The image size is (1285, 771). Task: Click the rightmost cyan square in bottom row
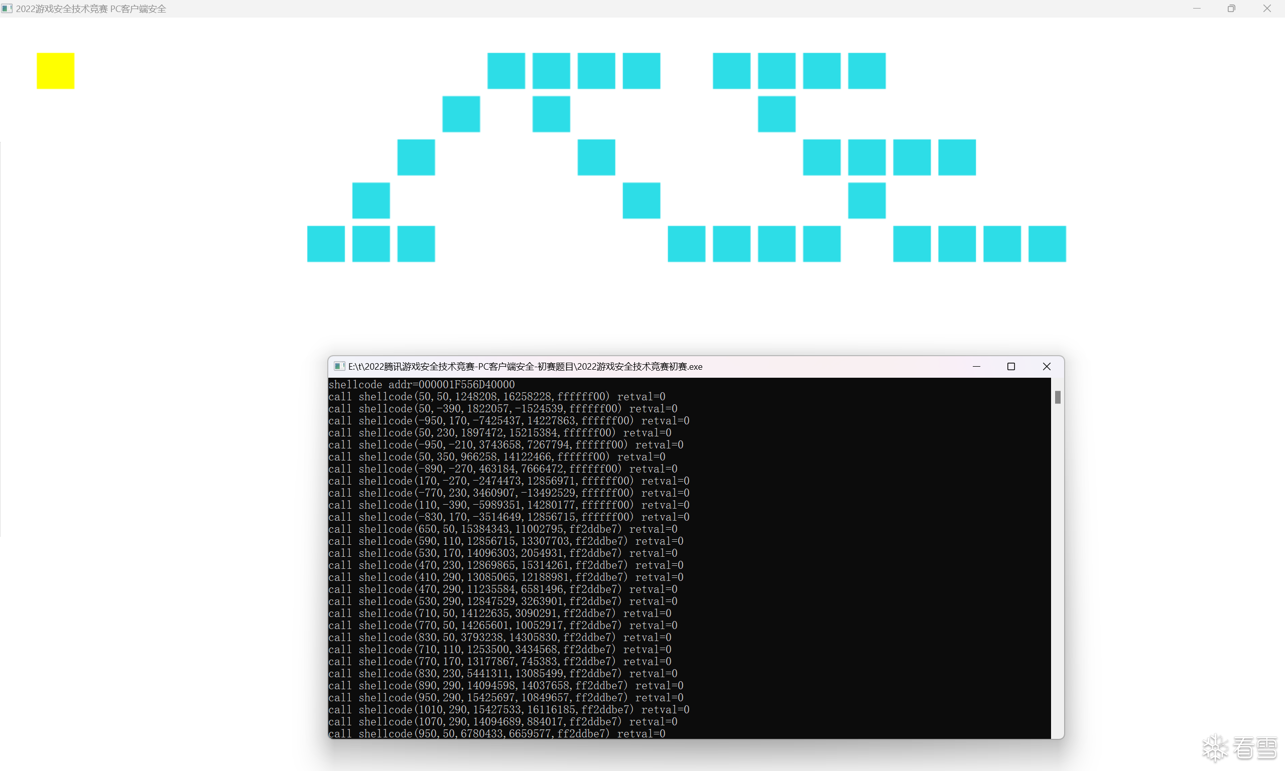pyautogui.click(x=1047, y=244)
